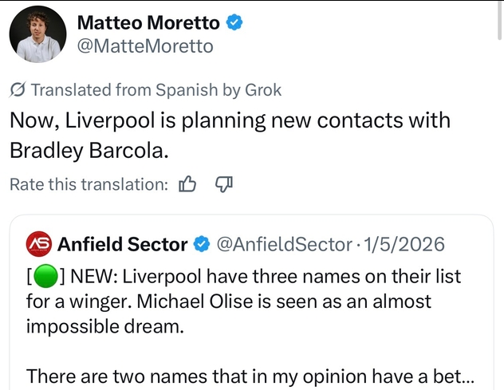Screen dimensions: 504x390
Task: Rate translation with thumbs up
Action: [187, 184]
